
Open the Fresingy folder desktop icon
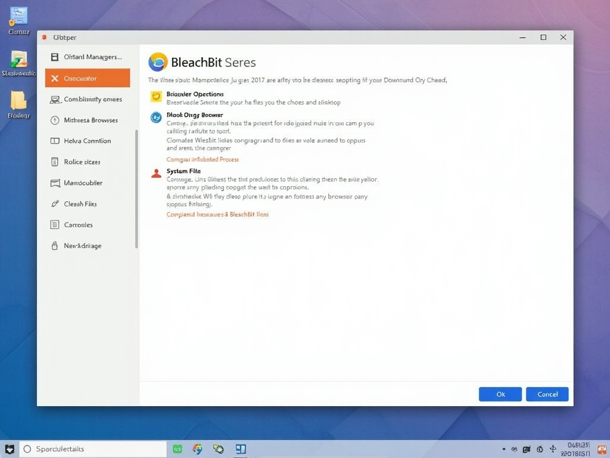tap(18, 104)
